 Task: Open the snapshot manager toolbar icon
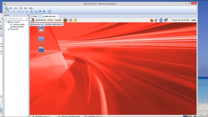tap(27, 12)
